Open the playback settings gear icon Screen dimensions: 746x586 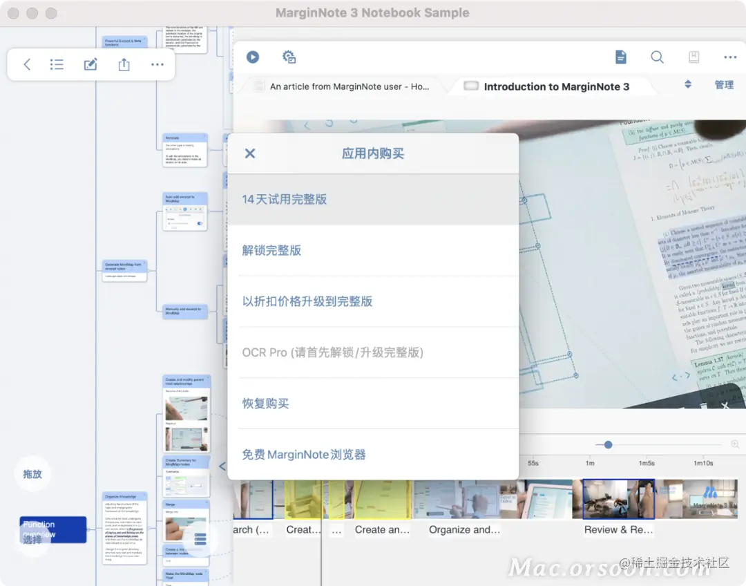289,57
